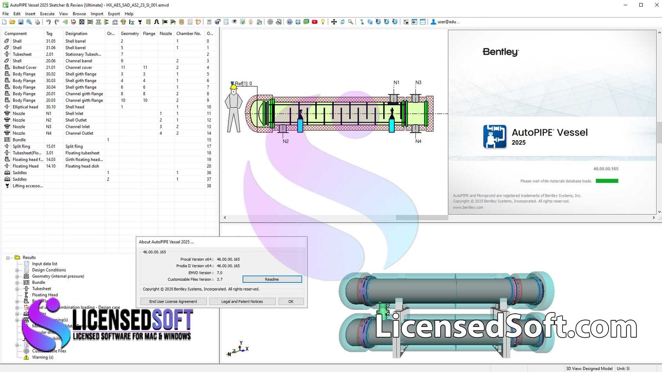Click the Stationary Tubesheet designation cell
662x372 pixels.
(x=83, y=54)
